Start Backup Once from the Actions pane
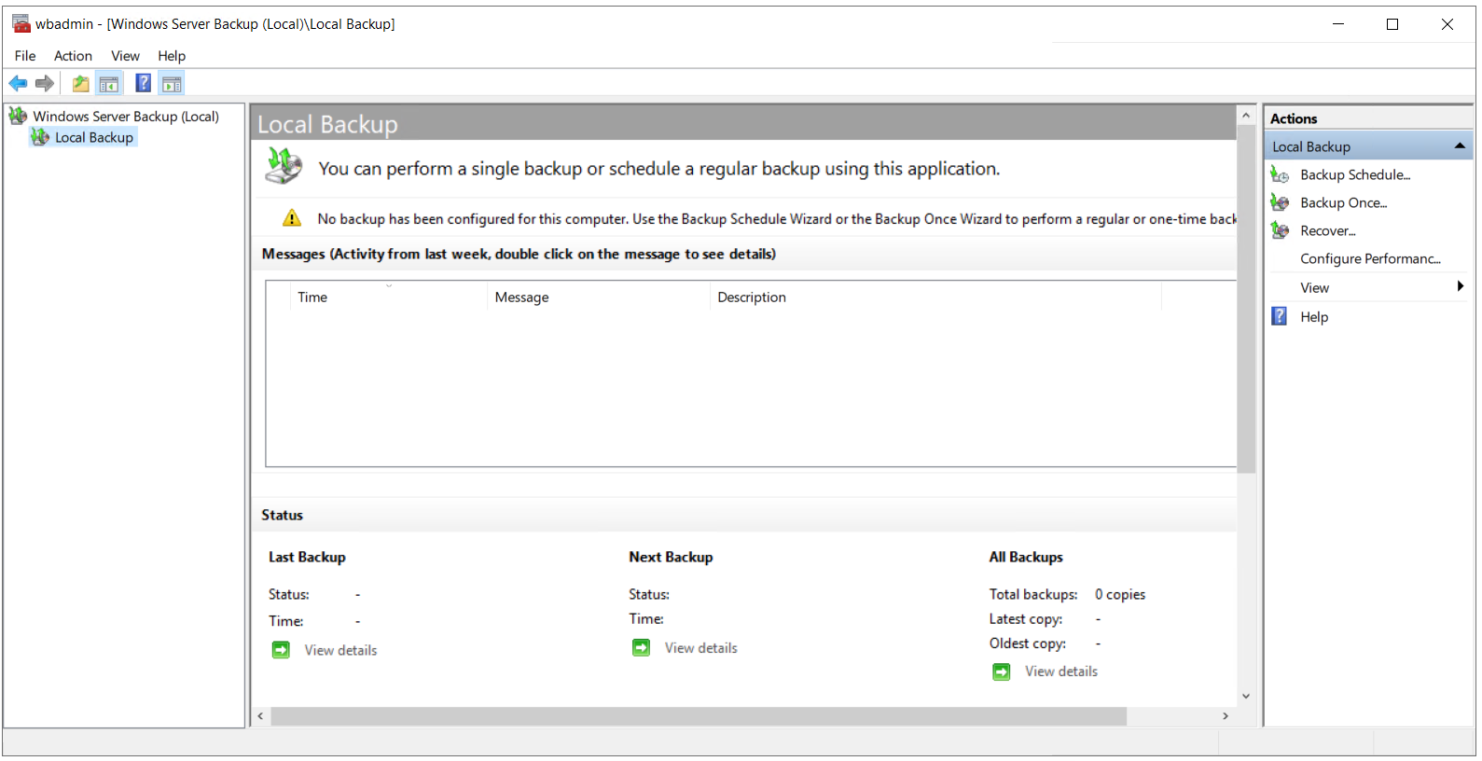This screenshot has width=1482, height=761. 1343,203
